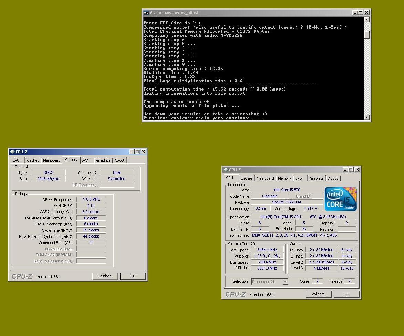This screenshot has width=404, height=336.
Task: Click the hexus_pifast console title bar text
Action: pyautogui.click(x=174, y=13)
